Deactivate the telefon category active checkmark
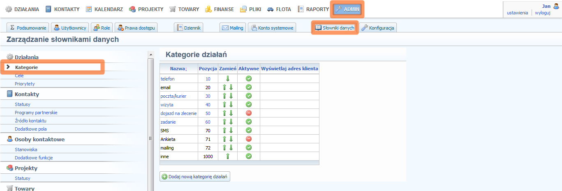This screenshot has height=191, width=562. click(248, 79)
